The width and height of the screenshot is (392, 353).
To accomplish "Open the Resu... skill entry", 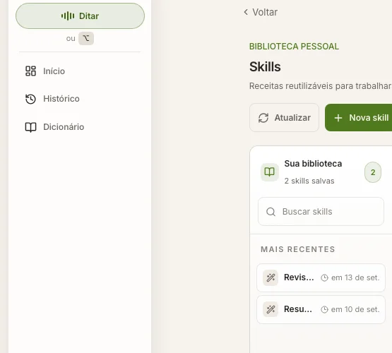I will click(x=321, y=309).
